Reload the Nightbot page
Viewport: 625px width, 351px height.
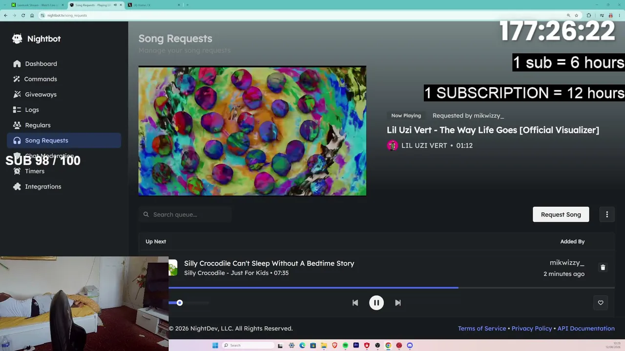23,16
